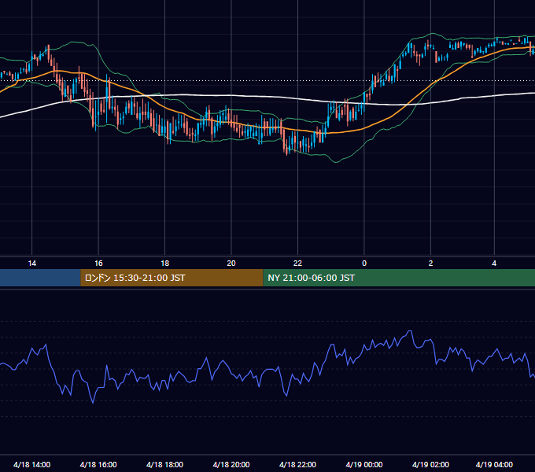Click the 0 hour label on chart axis

(x=364, y=264)
